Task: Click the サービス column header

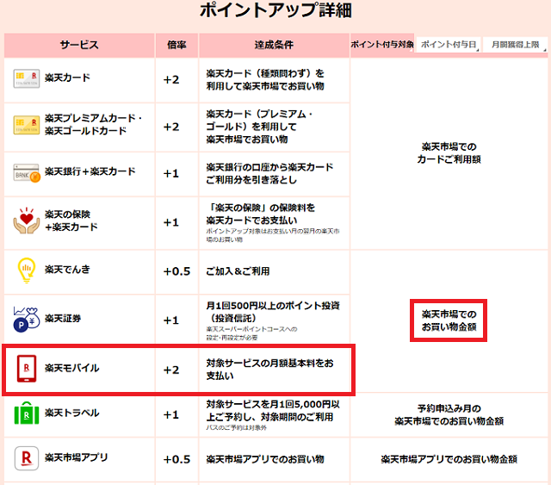Action: [x=79, y=45]
